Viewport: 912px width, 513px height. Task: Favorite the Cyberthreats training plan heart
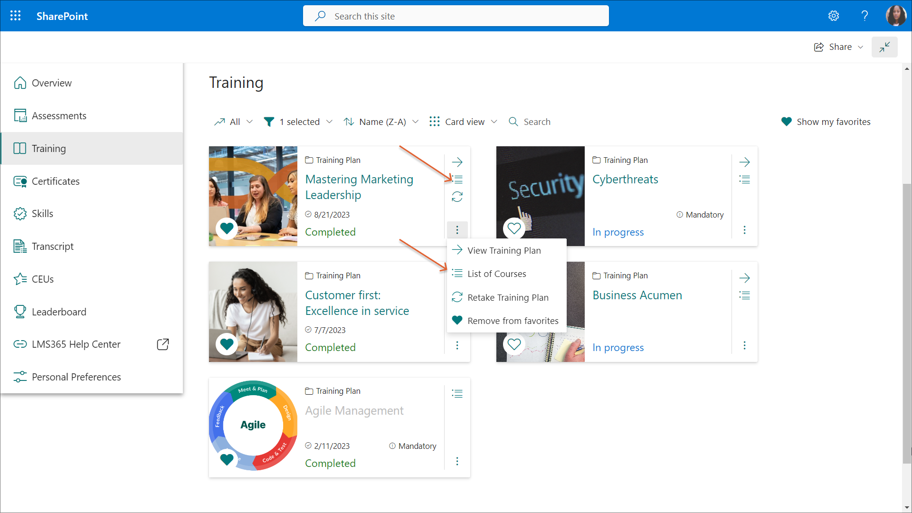click(514, 228)
